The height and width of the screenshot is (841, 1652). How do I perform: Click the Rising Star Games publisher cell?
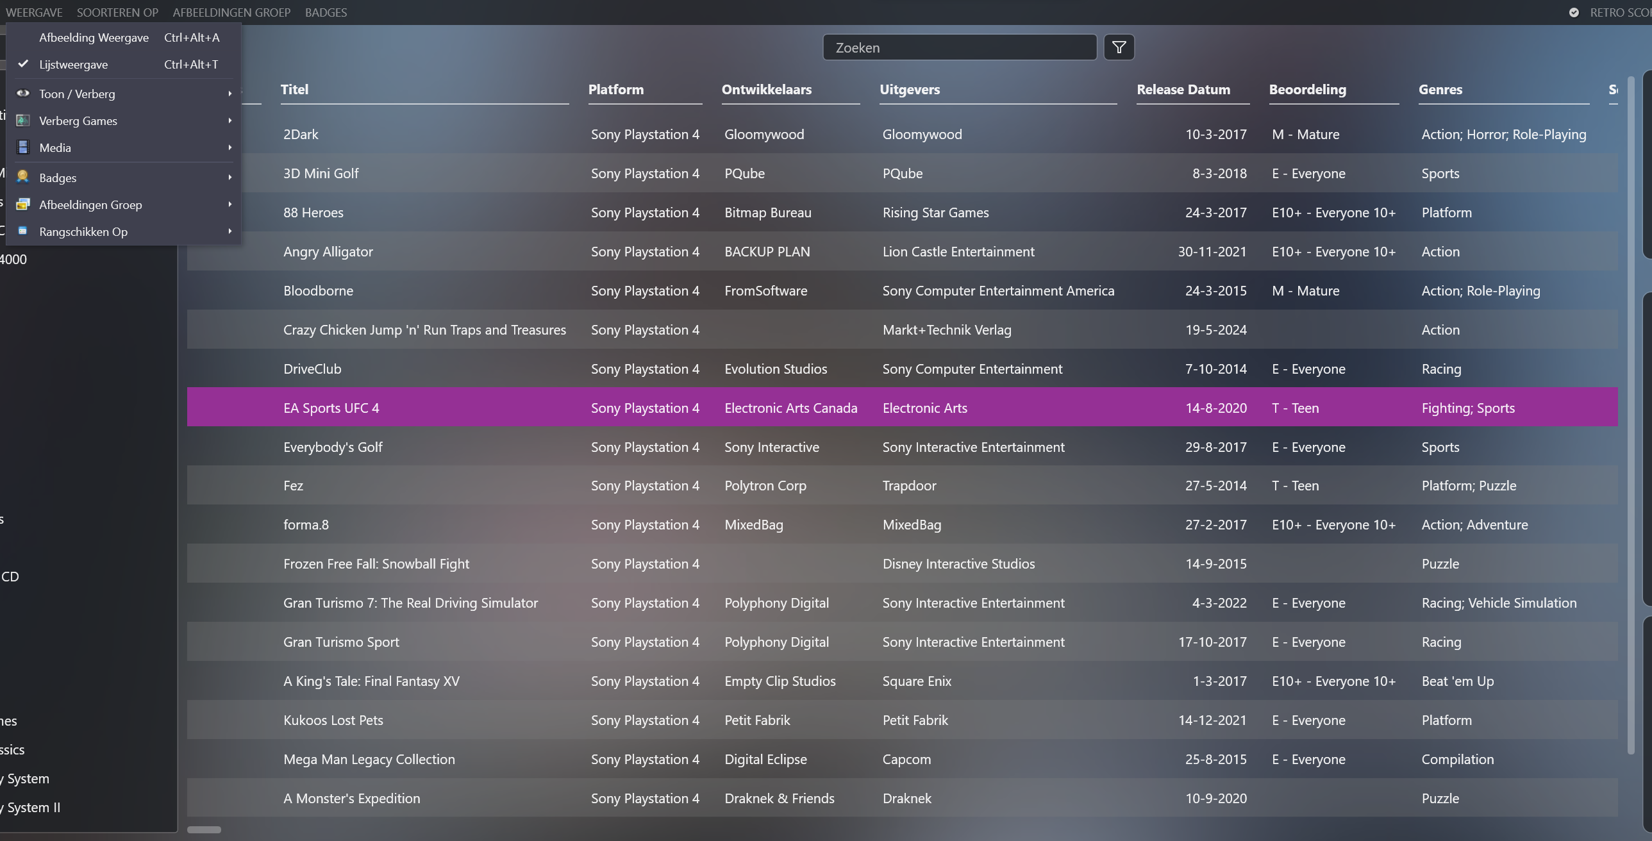(x=936, y=212)
